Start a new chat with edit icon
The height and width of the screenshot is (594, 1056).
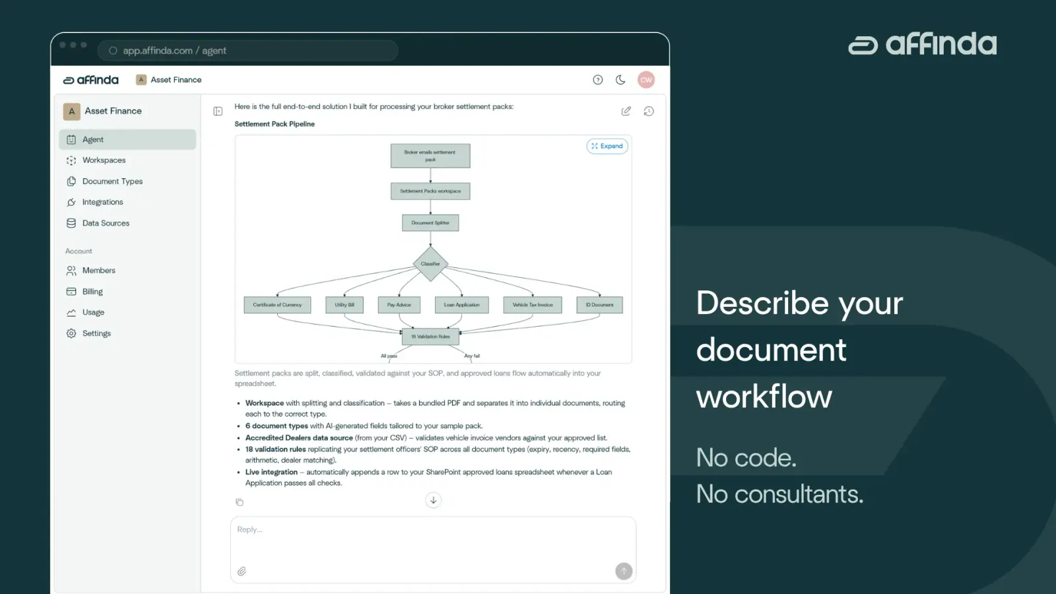(626, 112)
